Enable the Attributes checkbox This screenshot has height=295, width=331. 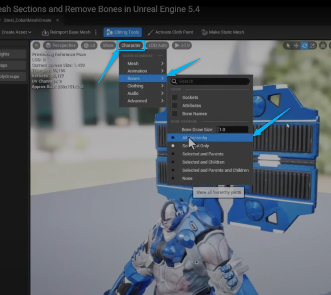[175, 106]
